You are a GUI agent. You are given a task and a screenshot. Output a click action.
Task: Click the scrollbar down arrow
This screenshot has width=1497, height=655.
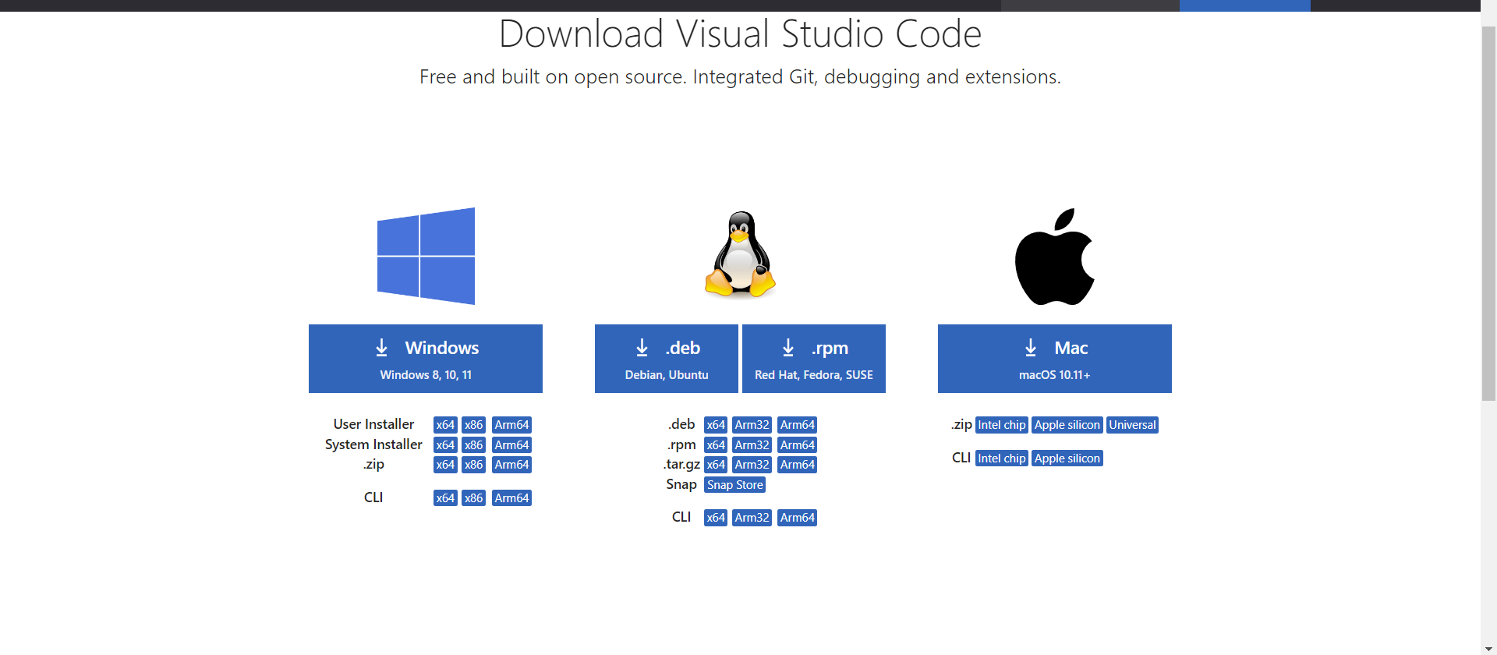pyautogui.click(x=1488, y=649)
